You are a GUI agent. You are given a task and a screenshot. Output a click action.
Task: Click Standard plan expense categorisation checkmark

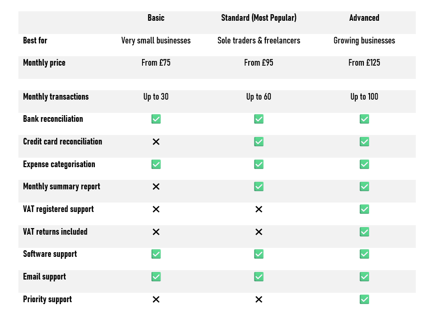tap(259, 164)
